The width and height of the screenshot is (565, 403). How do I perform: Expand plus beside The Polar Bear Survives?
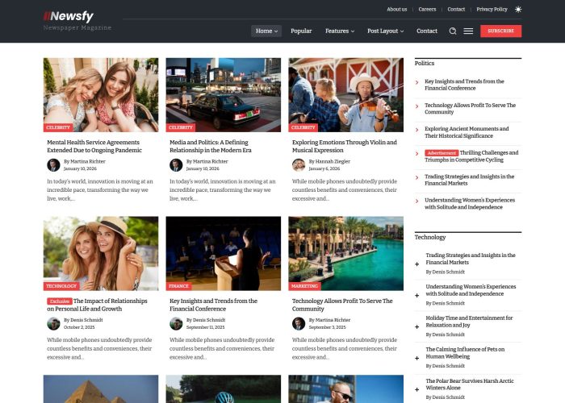coord(417,389)
